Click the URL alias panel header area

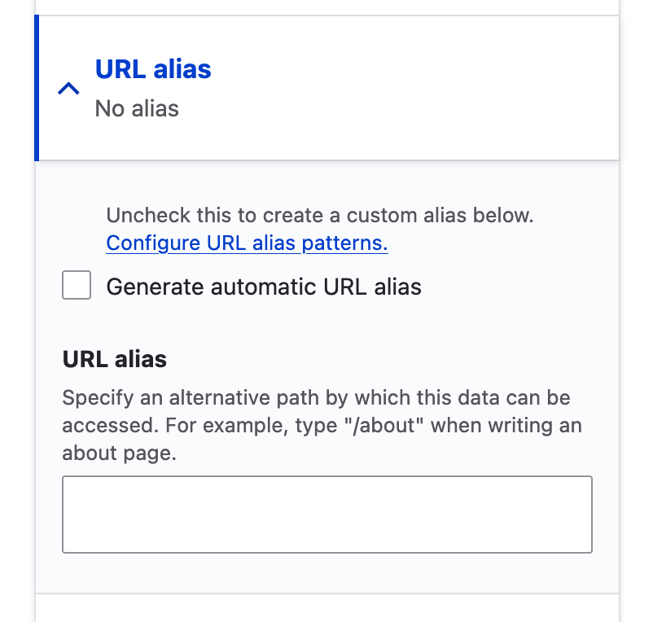(326, 87)
